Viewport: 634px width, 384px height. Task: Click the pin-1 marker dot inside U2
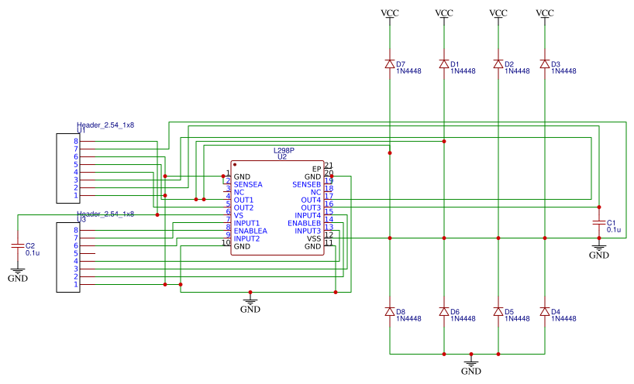pos(235,165)
